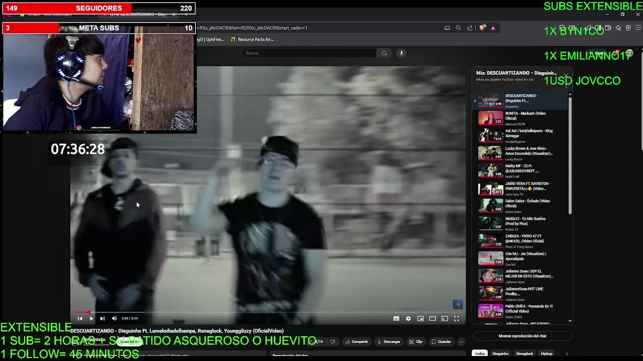This screenshot has height=361, width=643.
Task: Close the Mix playlist panel
Action: pyautogui.click(x=566, y=76)
